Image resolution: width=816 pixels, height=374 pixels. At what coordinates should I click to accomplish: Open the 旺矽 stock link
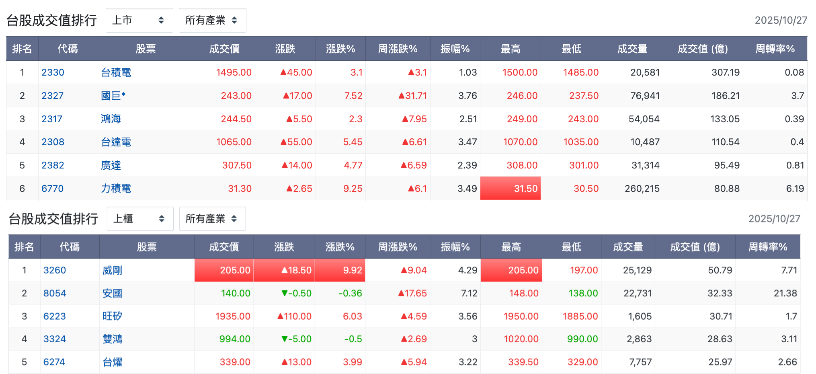112,316
